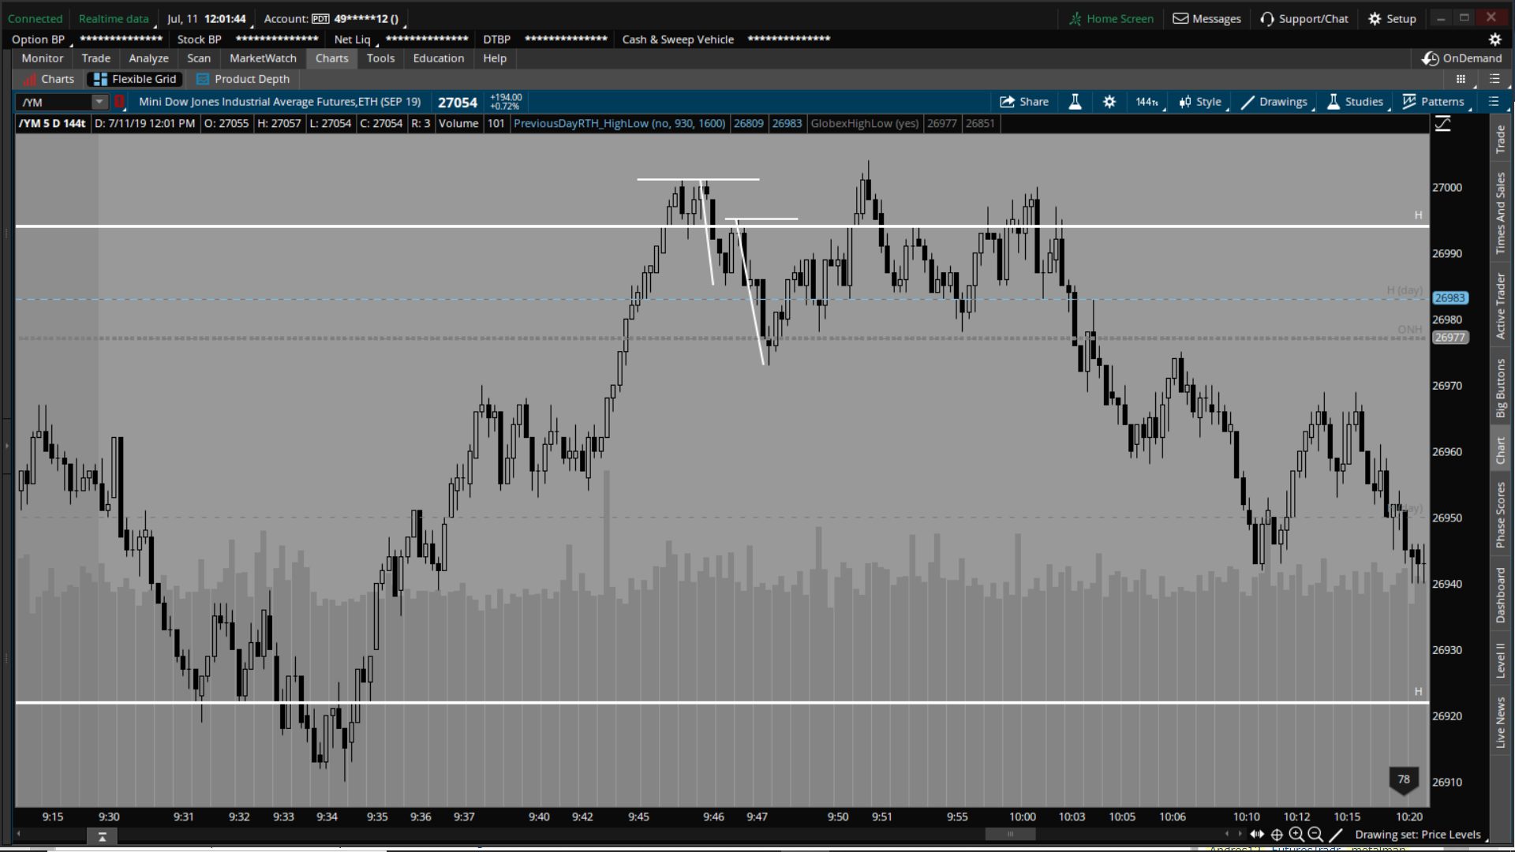Click the 26977 ONH price bubble on axis

click(1450, 338)
